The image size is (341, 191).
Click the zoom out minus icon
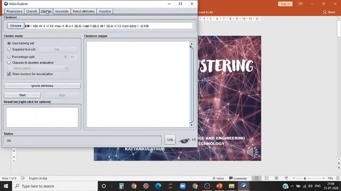coord(294,178)
